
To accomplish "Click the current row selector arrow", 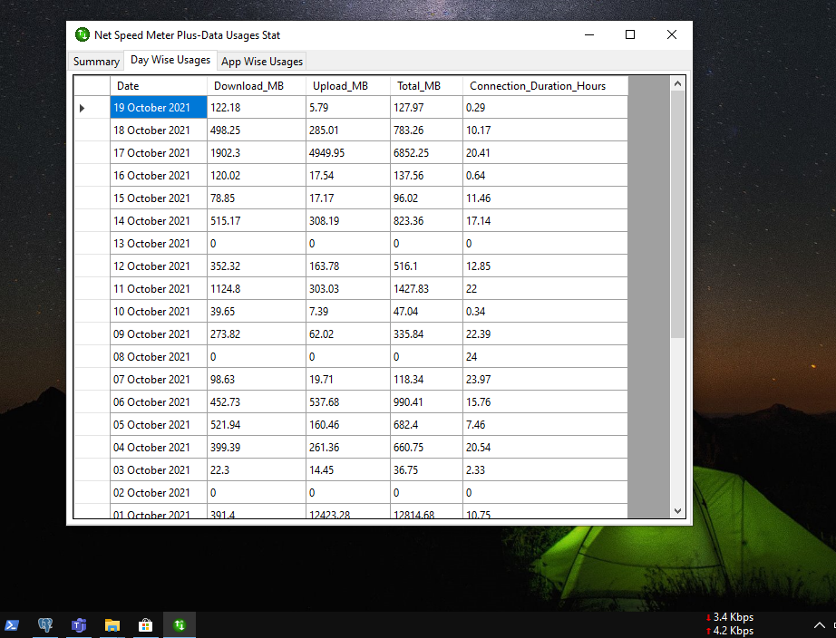I will tap(81, 107).
